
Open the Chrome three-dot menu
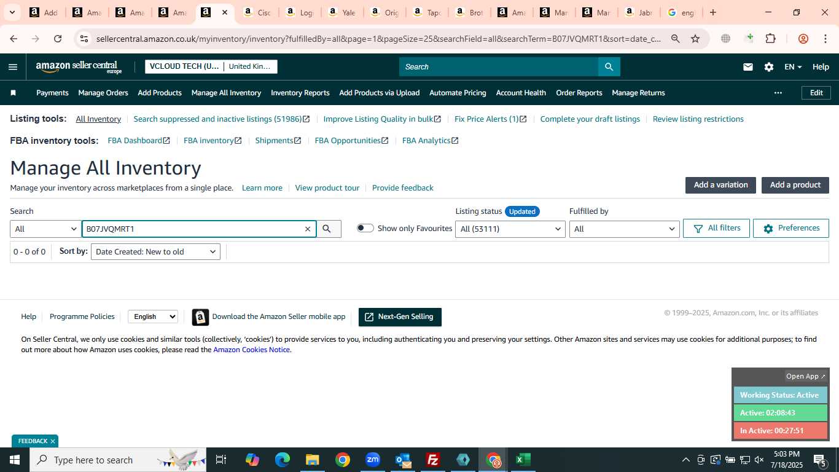pyautogui.click(x=825, y=39)
